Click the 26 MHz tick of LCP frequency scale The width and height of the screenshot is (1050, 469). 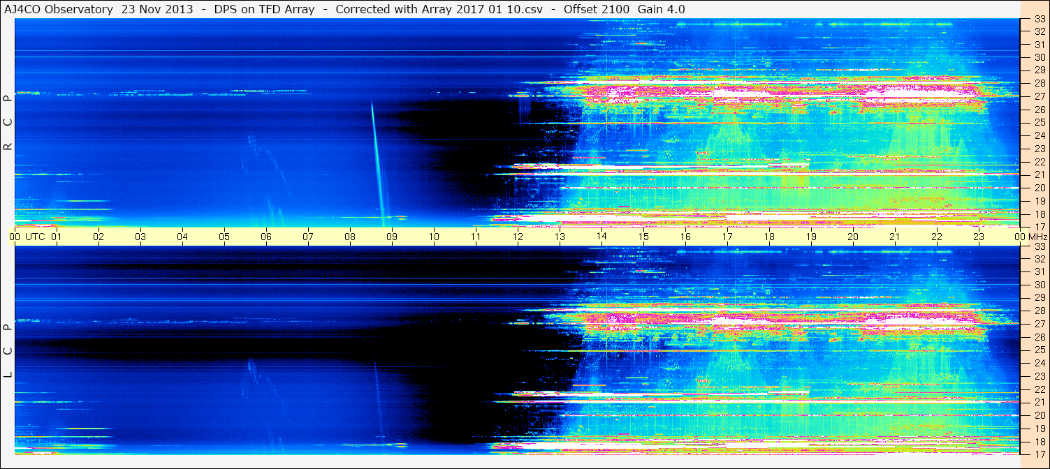1040,337
